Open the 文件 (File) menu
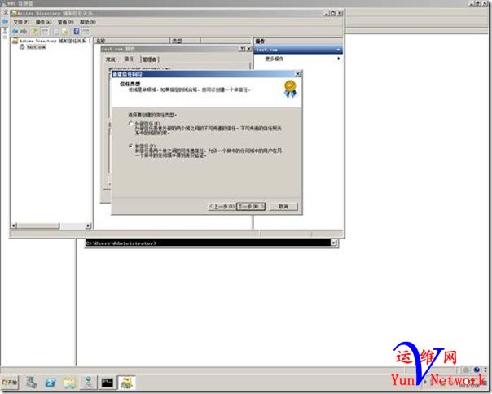 (21, 22)
